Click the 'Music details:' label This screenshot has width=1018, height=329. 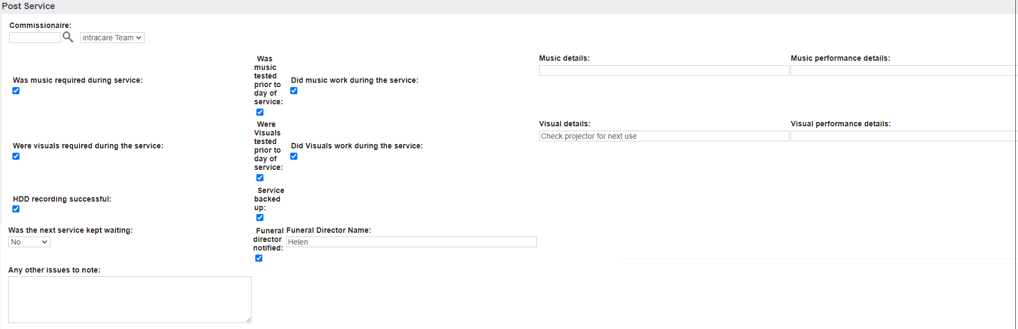coord(564,58)
